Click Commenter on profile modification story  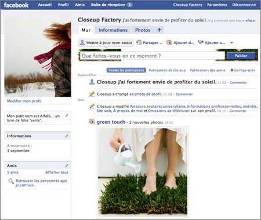click(x=238, y=111)
